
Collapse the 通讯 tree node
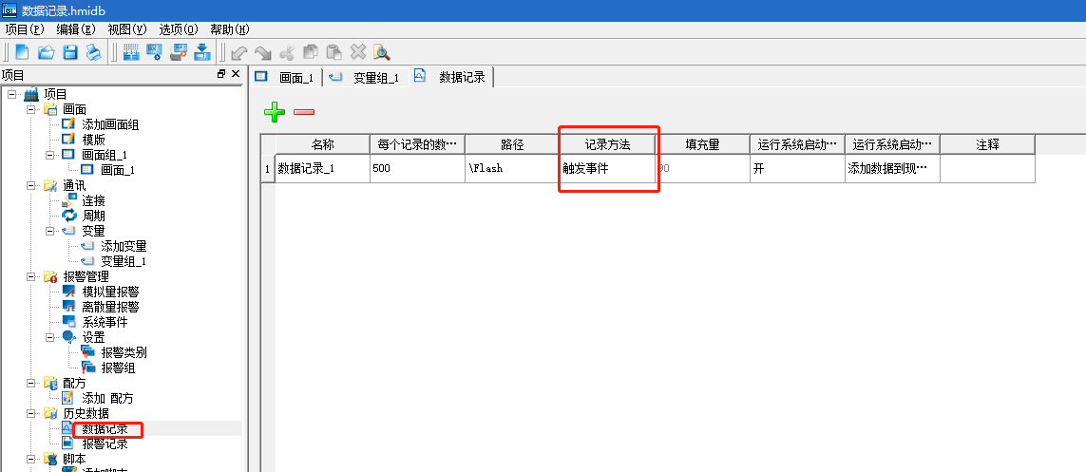point(29,185)
